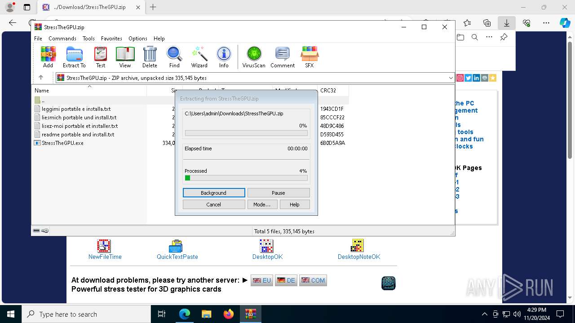The width and height of the screenshot is (575, 323).
Task: Choose the COM download server
Action: [x=313, y=280]
